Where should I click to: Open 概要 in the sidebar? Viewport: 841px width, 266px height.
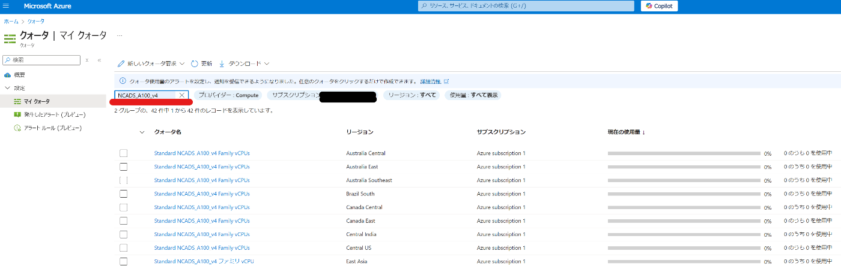(19, 75)
